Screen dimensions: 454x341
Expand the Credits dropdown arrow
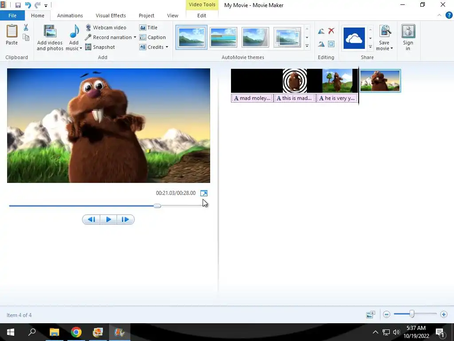point(167,47)
